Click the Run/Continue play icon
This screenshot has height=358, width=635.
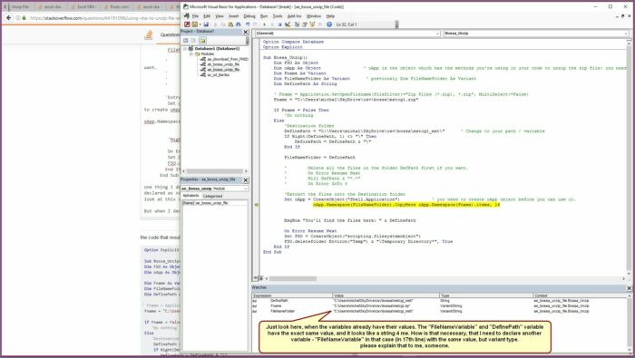(264, 24)
